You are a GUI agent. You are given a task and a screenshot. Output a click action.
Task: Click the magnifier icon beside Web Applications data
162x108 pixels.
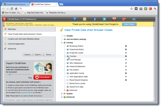[x=126, y=76]
